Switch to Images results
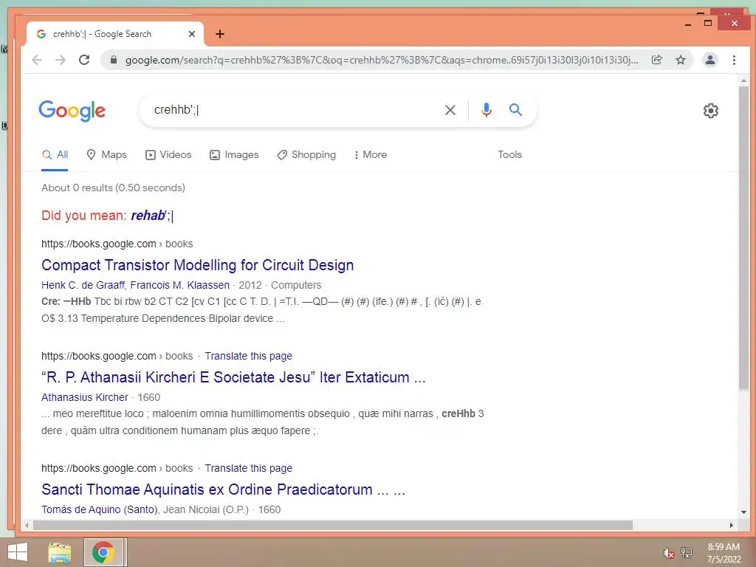 [234, 155]
